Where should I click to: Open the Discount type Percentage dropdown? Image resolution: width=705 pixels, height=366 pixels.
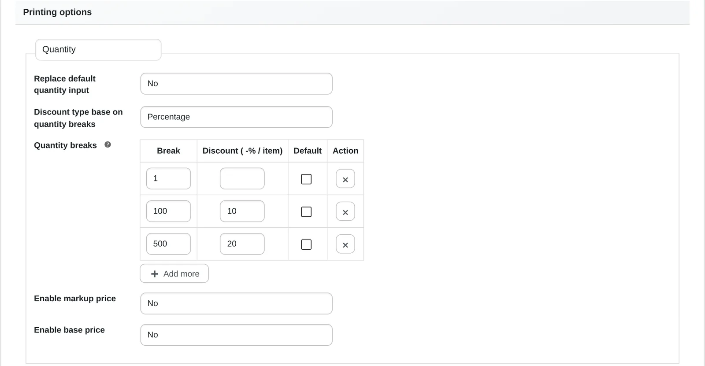click(x=236, y=117)
